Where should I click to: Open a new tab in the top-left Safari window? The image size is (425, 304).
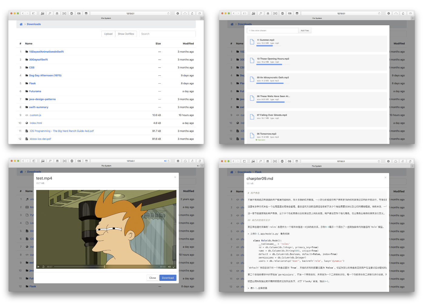pyautogui.click(x=202, y=18)
